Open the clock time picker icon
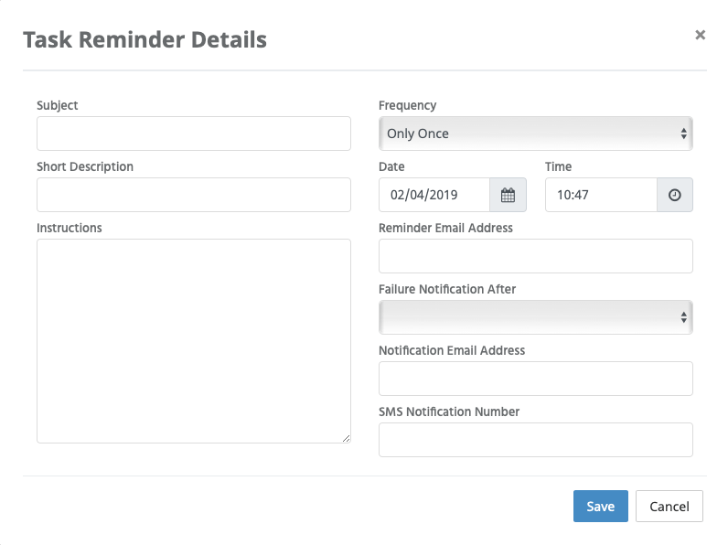 [x=675, y=195]
